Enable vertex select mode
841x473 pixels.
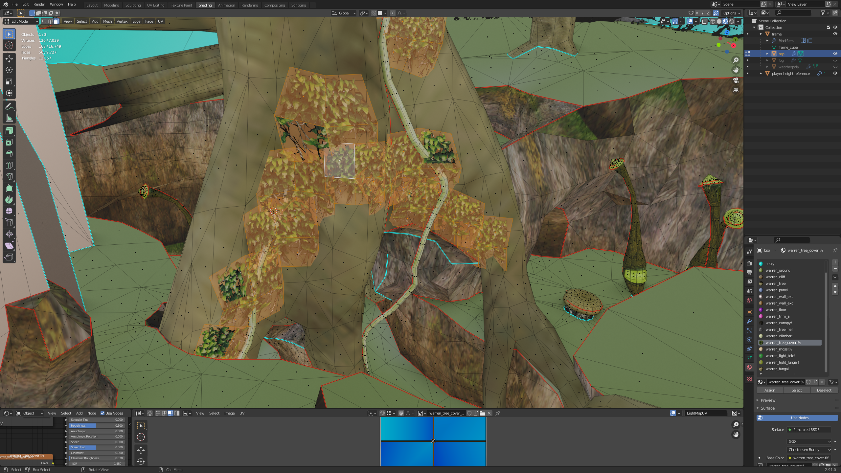44,21
